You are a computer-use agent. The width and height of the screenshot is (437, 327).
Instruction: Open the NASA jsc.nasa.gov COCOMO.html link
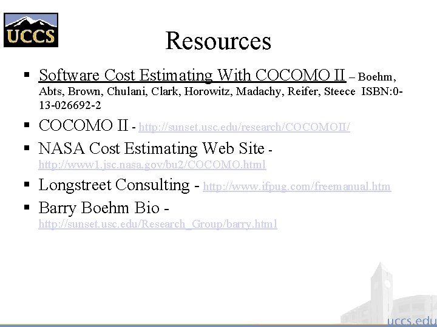pos(152,165)
